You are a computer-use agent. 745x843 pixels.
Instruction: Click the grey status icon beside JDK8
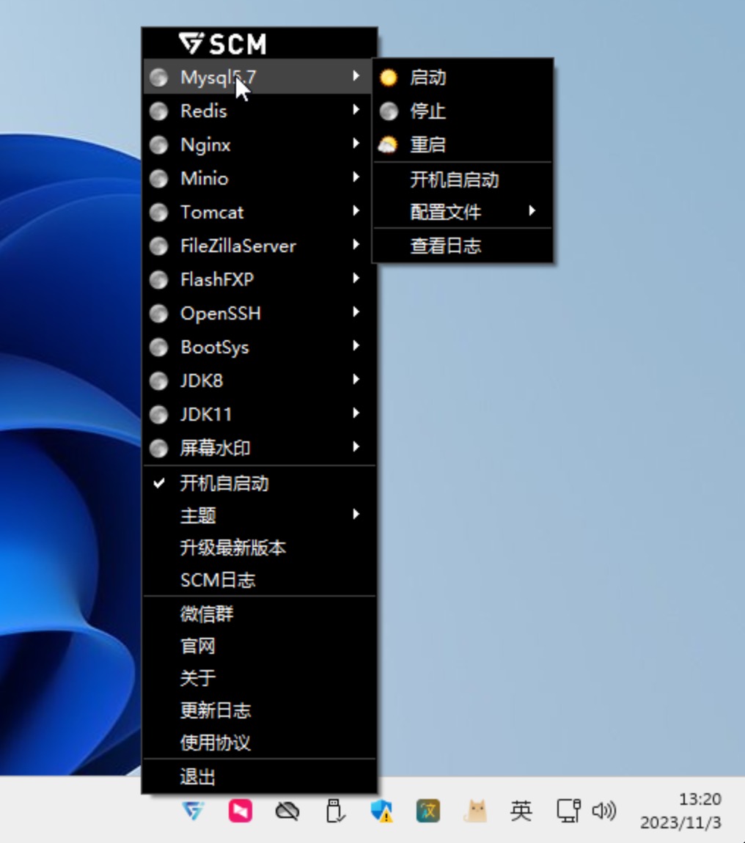[x=158, y=380]
